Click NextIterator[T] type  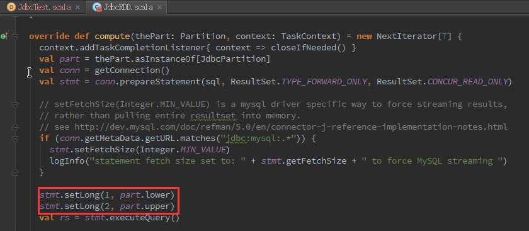pyautogui.click(x=414, y=36)
